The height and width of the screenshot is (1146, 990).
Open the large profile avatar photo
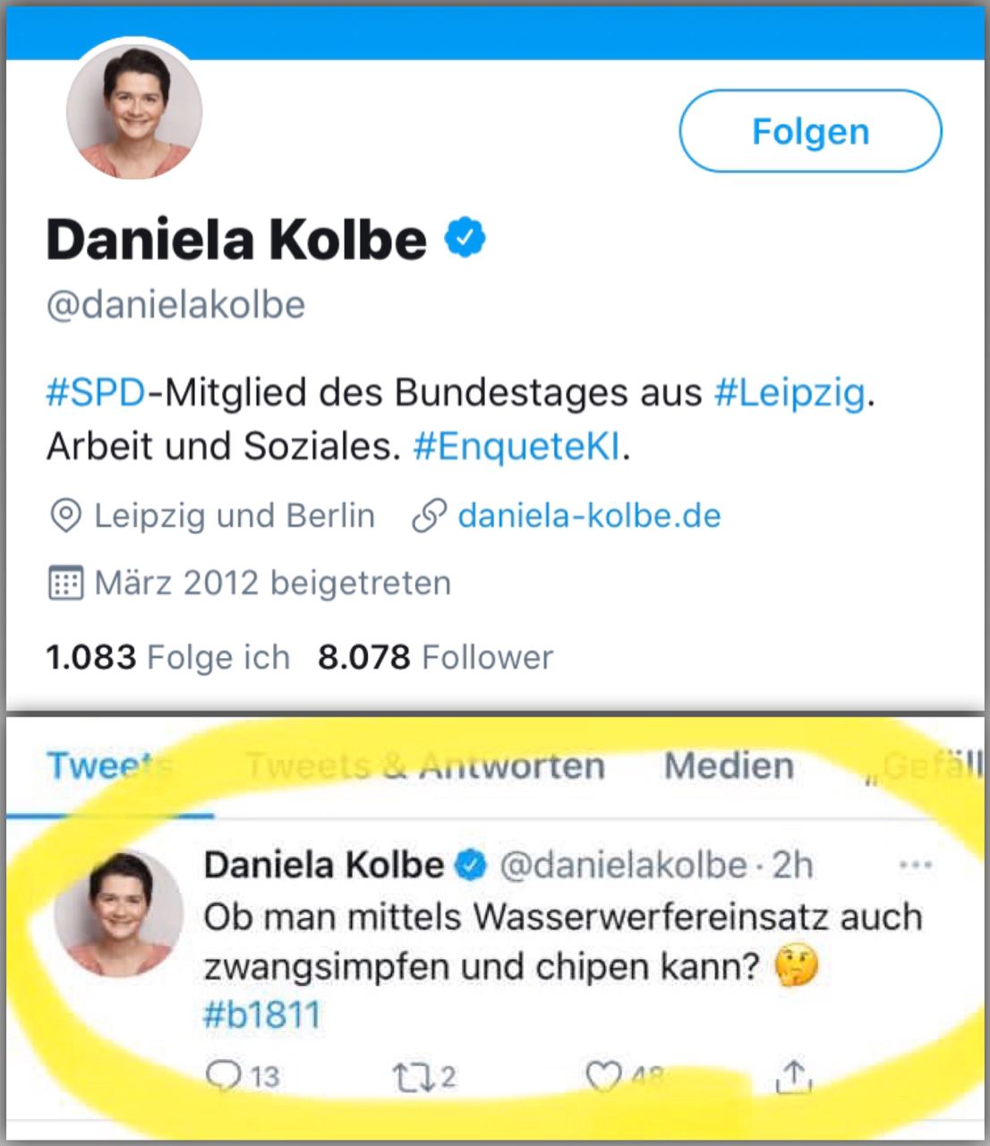tap(134, 111)
